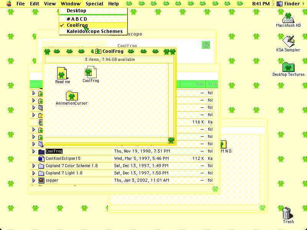Click the 116 K size value
307x230 pixels.
[198, 122]
